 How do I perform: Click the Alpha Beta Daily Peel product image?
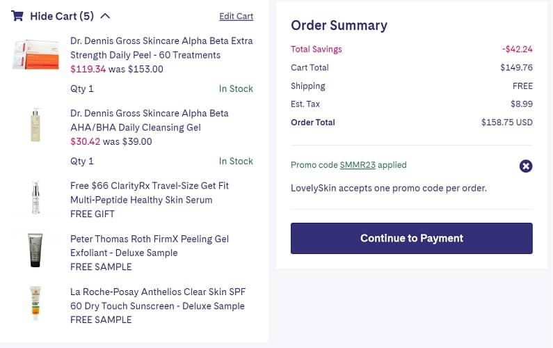pyautogui.click(x=35, y=55)
